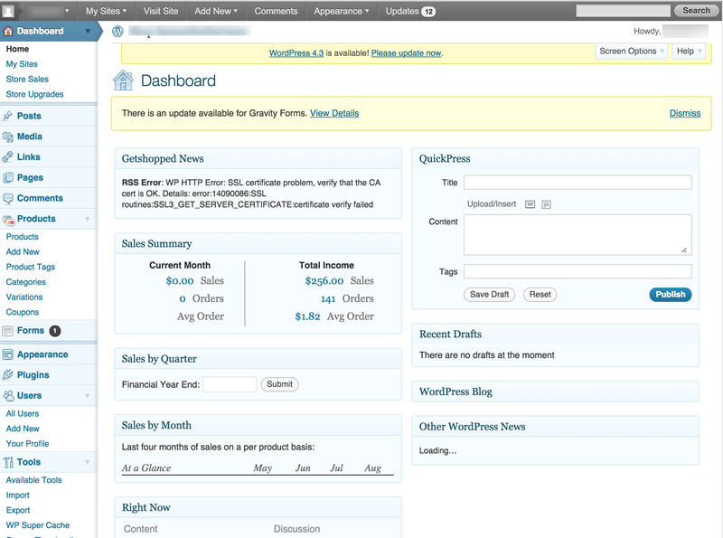This screenshot has height=538, width=723.
Task: Open Your Profile under Users
Action: (x=27, y=444)
